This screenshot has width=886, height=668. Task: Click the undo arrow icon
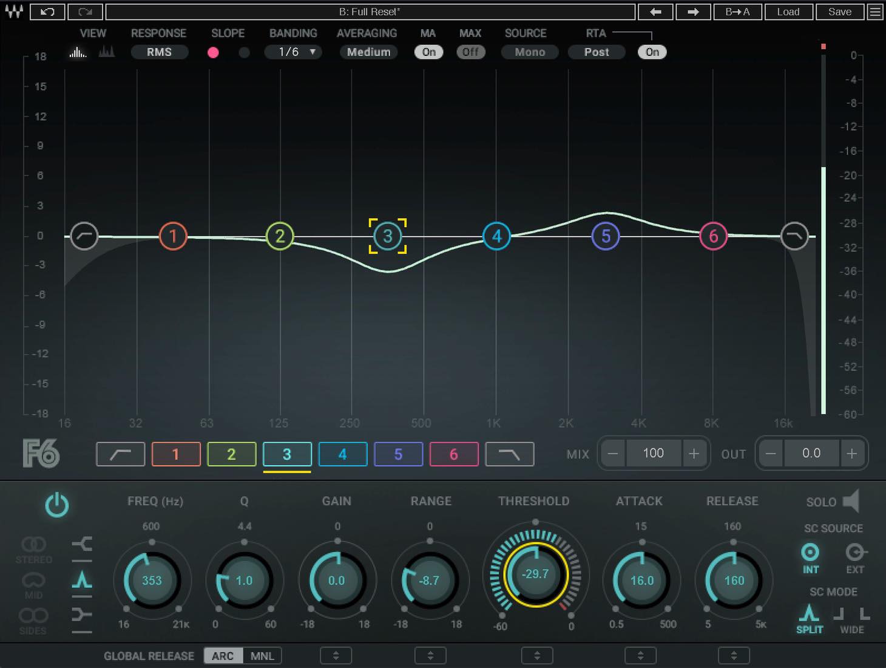tap(47, 12)
